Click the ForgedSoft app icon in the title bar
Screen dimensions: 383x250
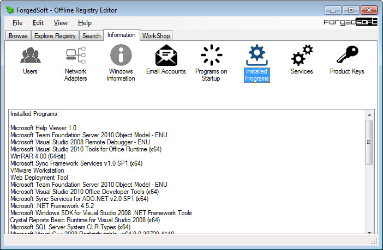pos(10,10)
